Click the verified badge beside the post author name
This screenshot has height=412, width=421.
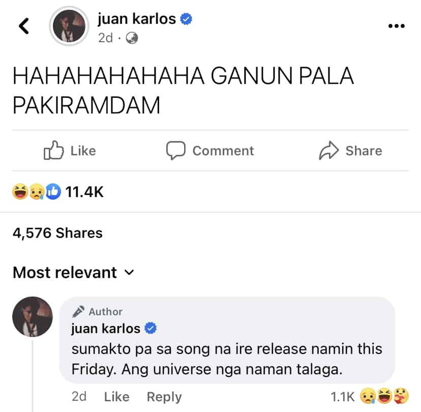click(186, 19)
